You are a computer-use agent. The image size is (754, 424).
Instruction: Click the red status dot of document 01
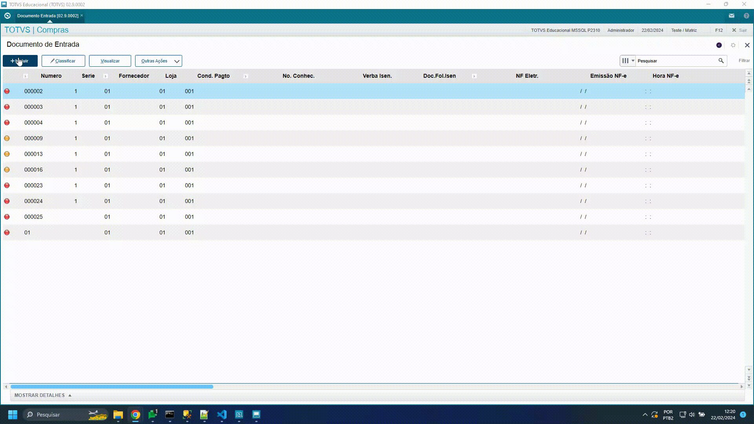(x=7, y=232)
